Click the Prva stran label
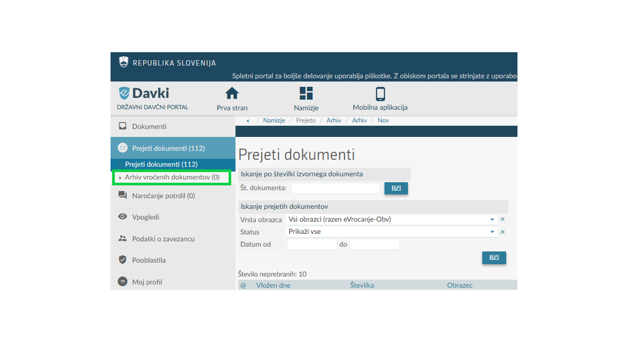The width and height of the screenshot is (628, 342). point(232,108)
